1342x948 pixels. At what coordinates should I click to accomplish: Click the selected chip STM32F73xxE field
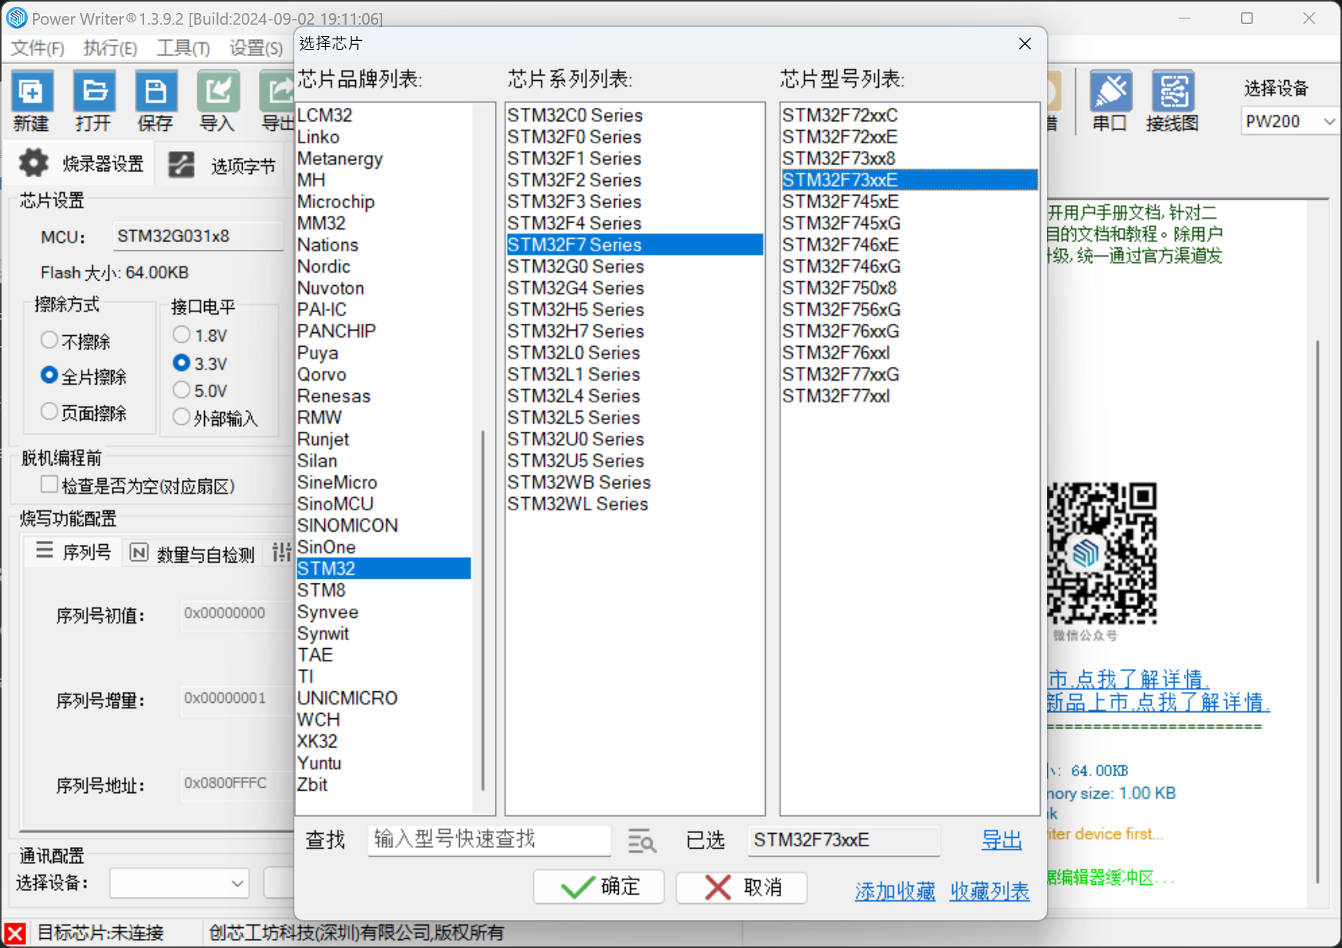[x=844, y=840]
